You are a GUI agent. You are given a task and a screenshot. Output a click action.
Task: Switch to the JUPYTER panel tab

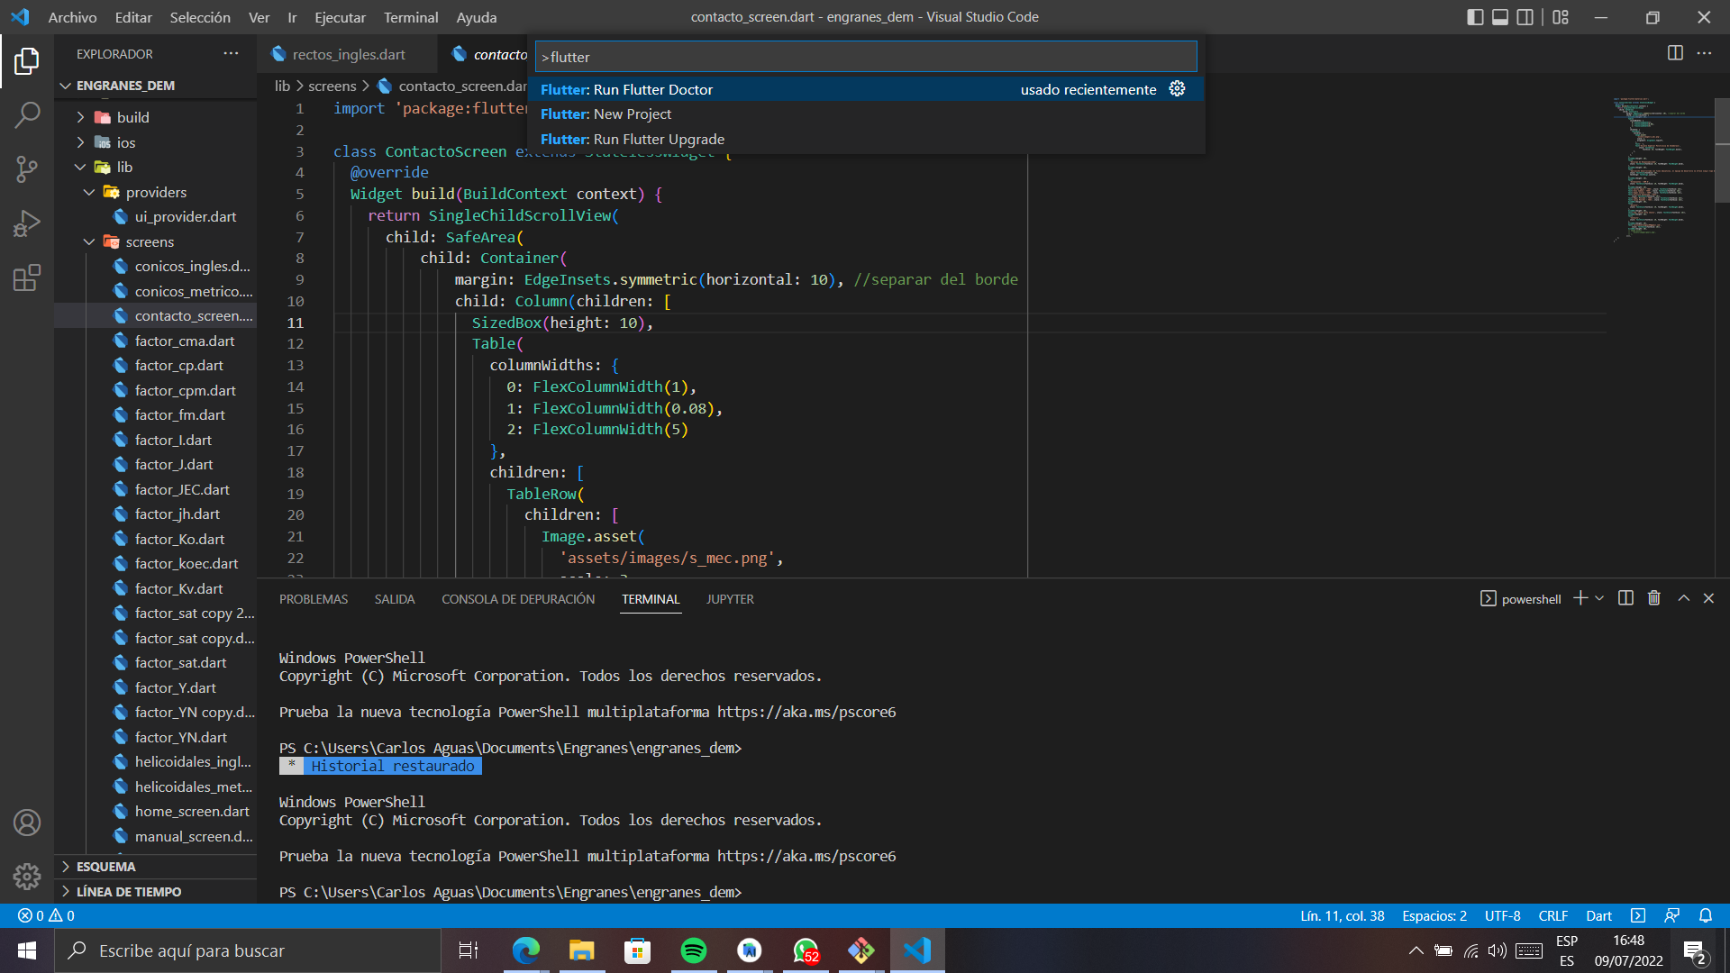730,599
